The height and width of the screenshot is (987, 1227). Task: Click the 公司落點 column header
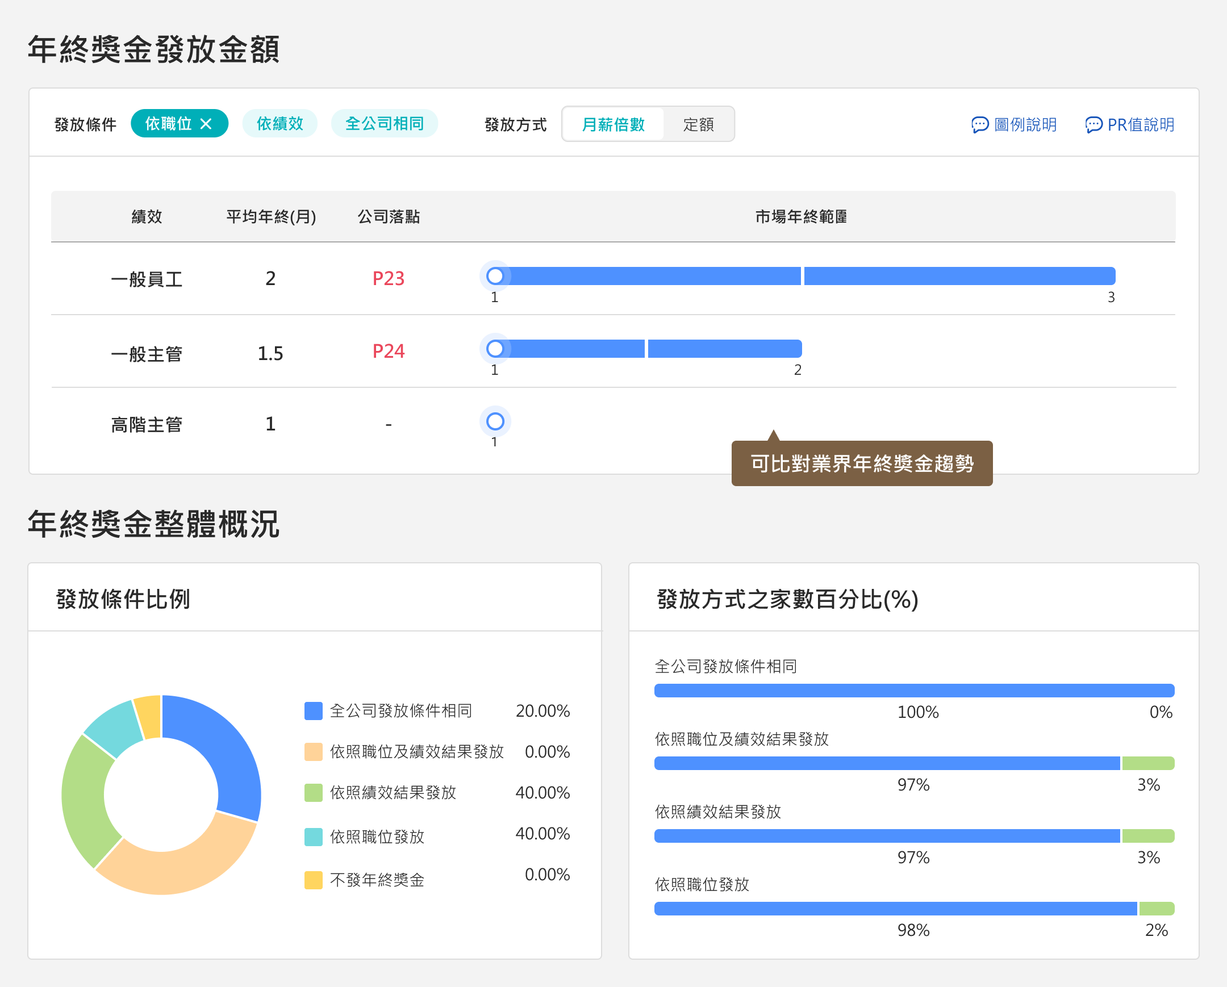388,216
